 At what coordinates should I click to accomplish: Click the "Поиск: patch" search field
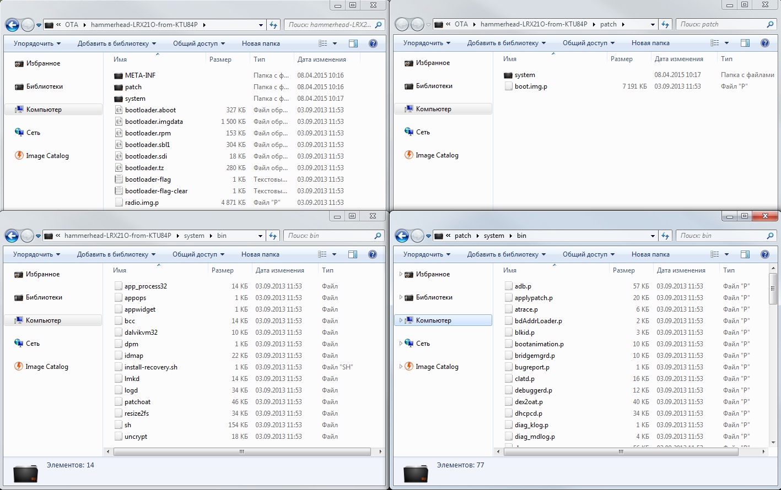coord(722,24)
